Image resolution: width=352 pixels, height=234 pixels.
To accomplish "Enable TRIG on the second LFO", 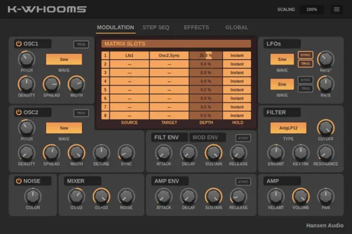I will (306, 89).
